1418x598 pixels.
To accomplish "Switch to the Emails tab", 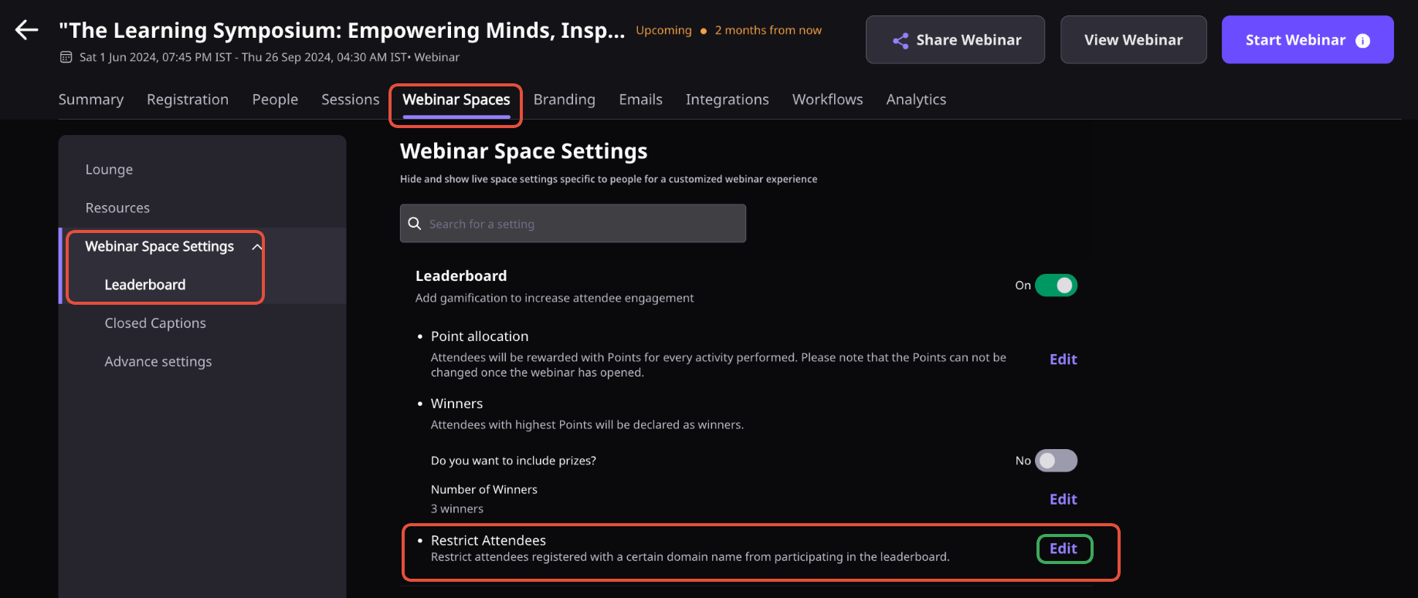I will coord(641,100).
